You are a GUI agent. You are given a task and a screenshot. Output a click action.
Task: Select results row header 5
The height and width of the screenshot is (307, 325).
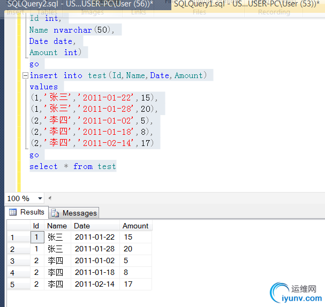(x=19, y=284)
